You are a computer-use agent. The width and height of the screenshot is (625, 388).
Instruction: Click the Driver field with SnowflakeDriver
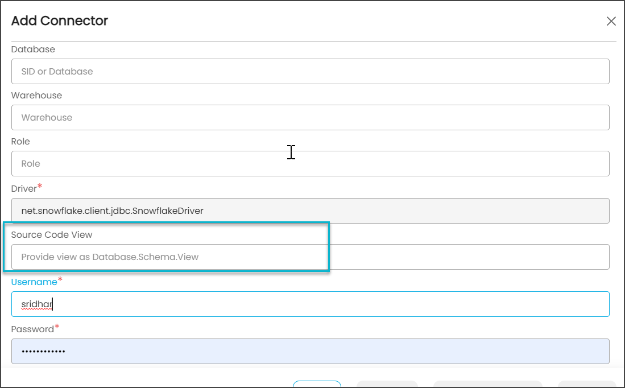pos(310,211)
